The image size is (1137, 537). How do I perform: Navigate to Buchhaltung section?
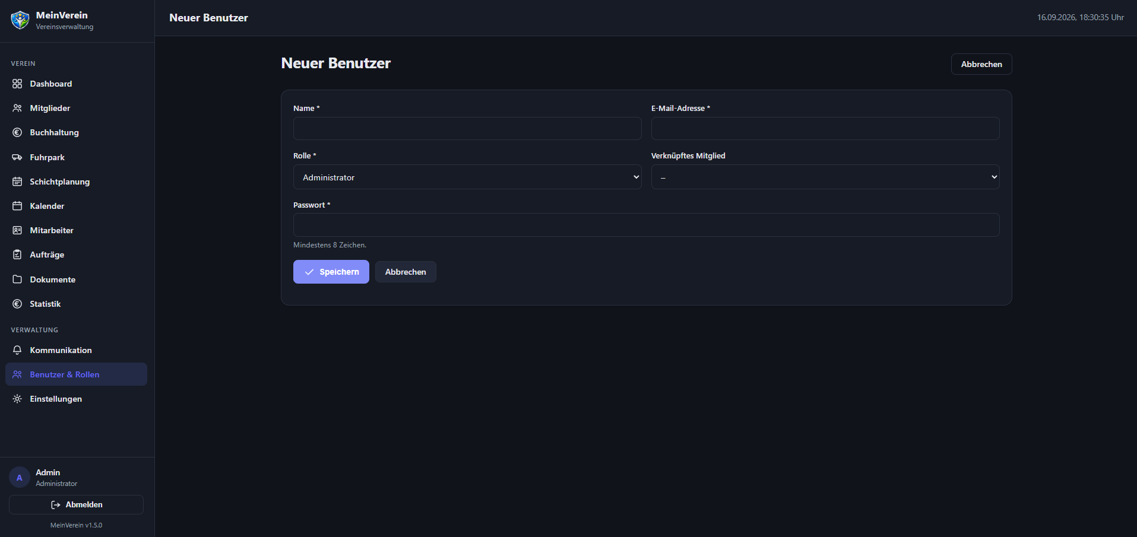point(76,132)
